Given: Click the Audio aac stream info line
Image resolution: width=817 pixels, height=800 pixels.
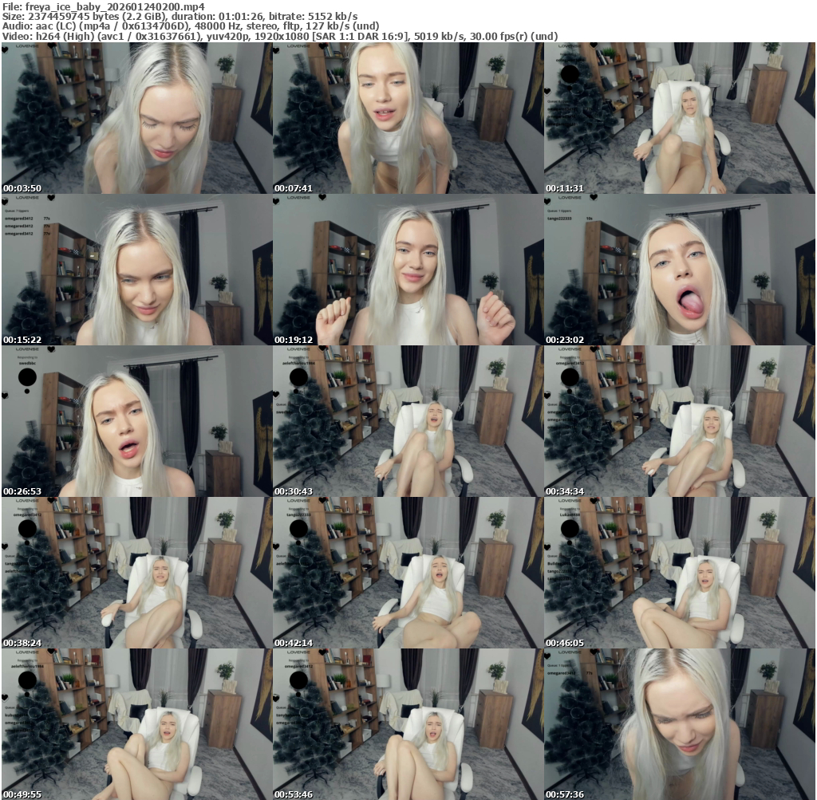Looking at the screenshot, I should point(191,26).
